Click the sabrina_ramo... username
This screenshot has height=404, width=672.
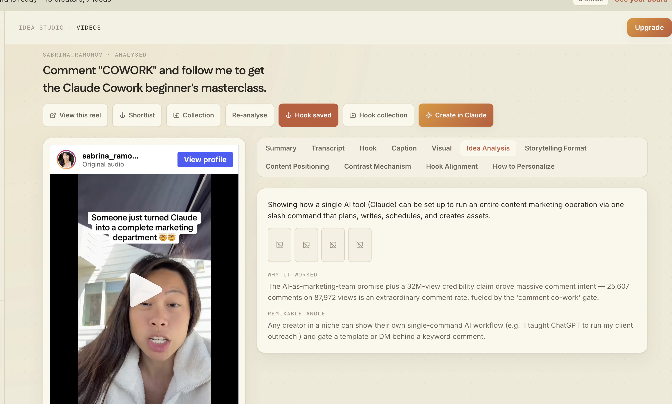(x=110, y=156)
